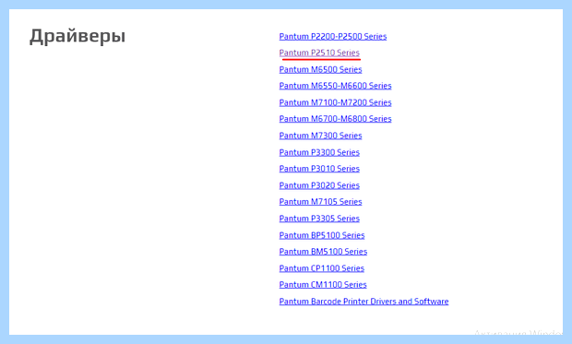Screen dimensions: 572x344
Task: Open Pantum M6700-M6800 Series drivers
Action: (335, 119)
